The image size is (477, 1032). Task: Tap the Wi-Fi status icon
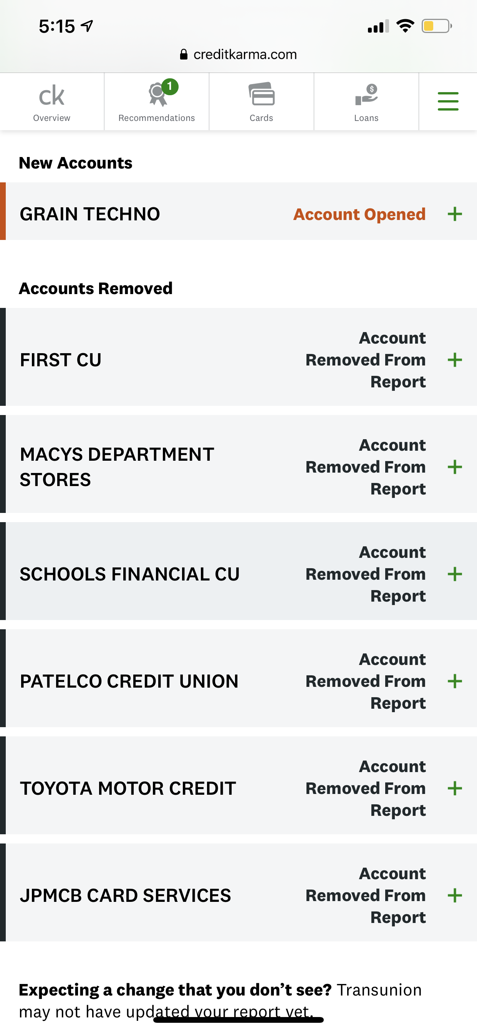pyautogui.click(x=405, y=26)
